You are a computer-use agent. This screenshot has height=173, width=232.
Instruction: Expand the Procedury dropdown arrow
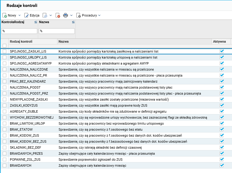[x=99, y=15]
